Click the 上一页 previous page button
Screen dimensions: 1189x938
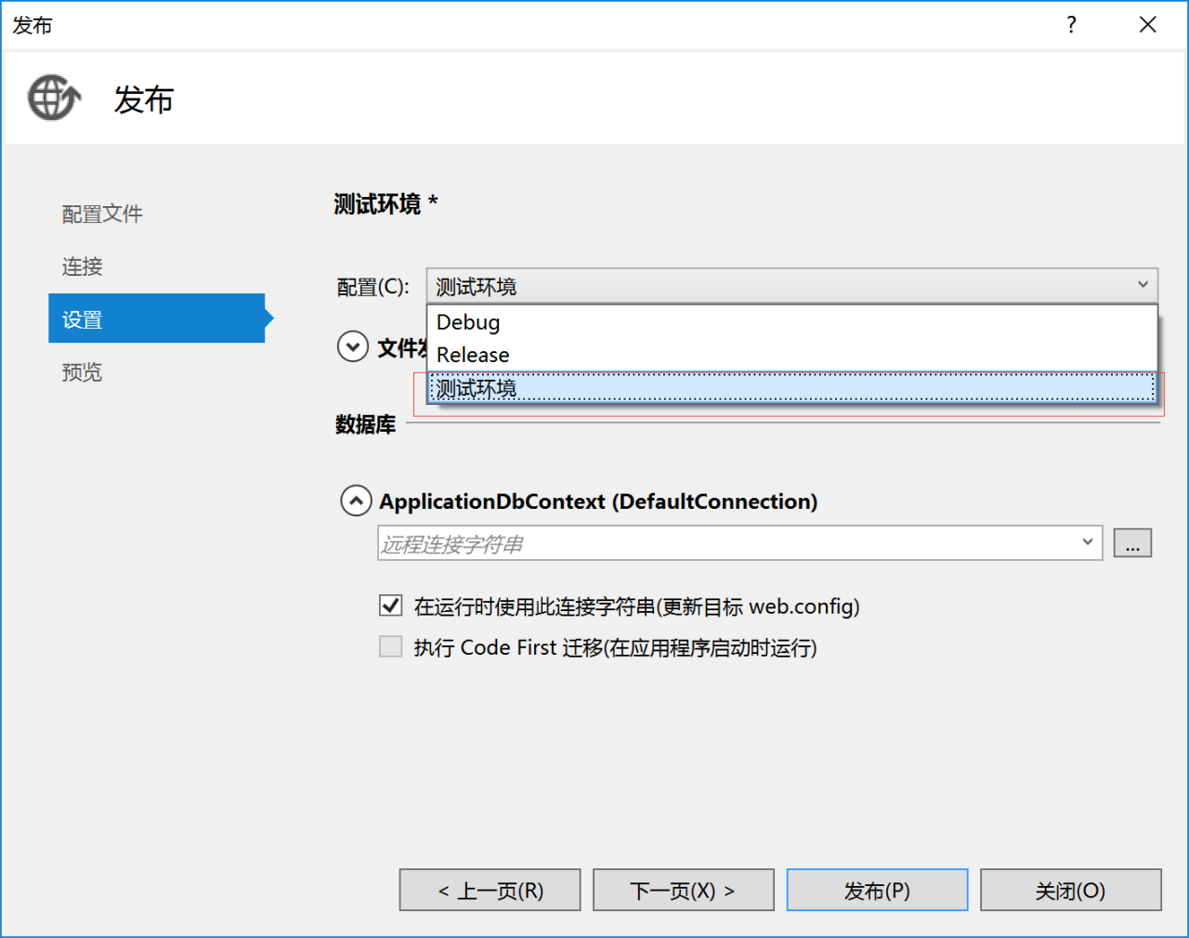[490, 891]
